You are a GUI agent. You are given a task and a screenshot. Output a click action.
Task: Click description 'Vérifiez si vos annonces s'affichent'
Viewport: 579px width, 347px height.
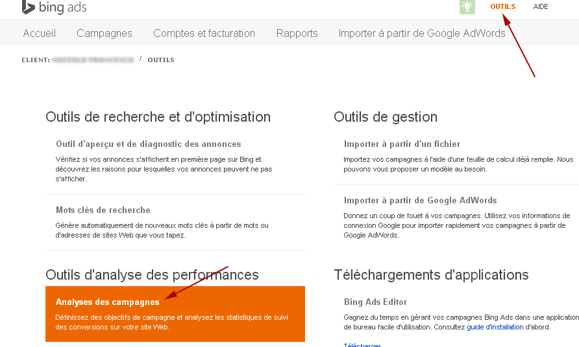[x=164, y=169]
